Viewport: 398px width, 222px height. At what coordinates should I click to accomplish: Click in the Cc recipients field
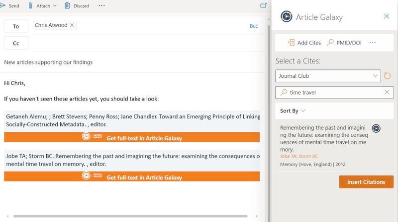[147, 43]
